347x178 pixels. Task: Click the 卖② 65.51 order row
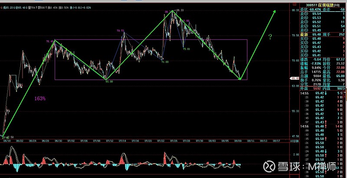pos(323,26)
